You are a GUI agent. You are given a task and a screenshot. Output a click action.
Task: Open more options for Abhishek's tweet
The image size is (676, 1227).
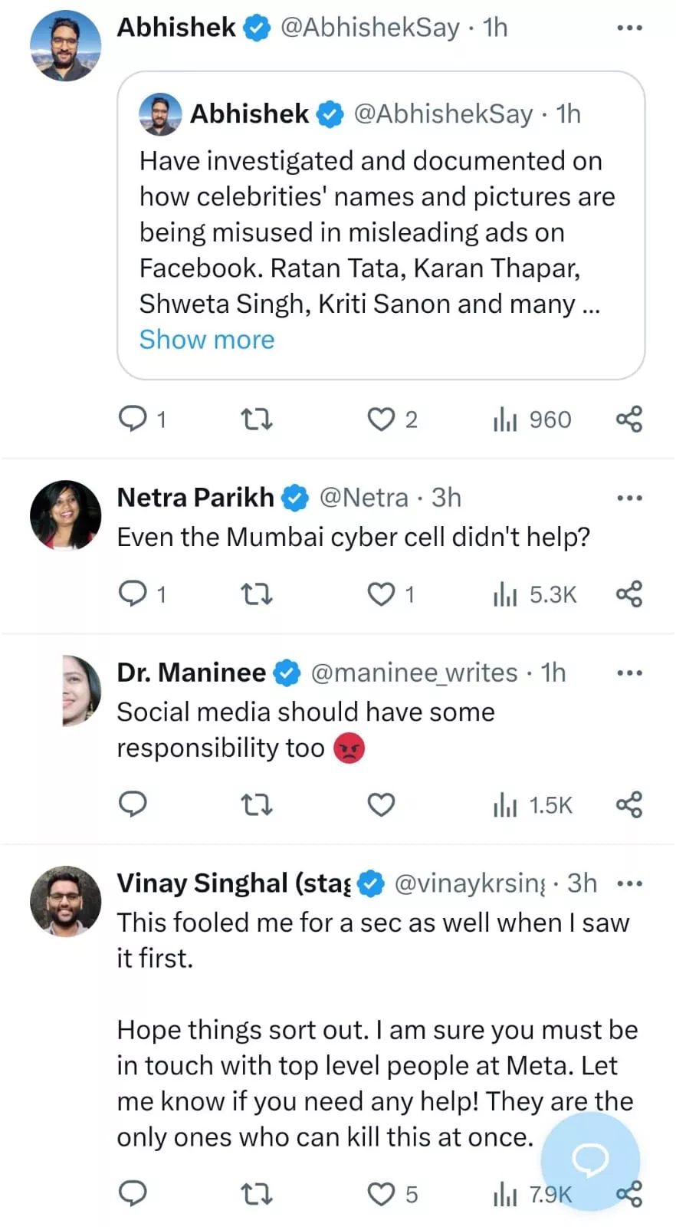point(629,28)
